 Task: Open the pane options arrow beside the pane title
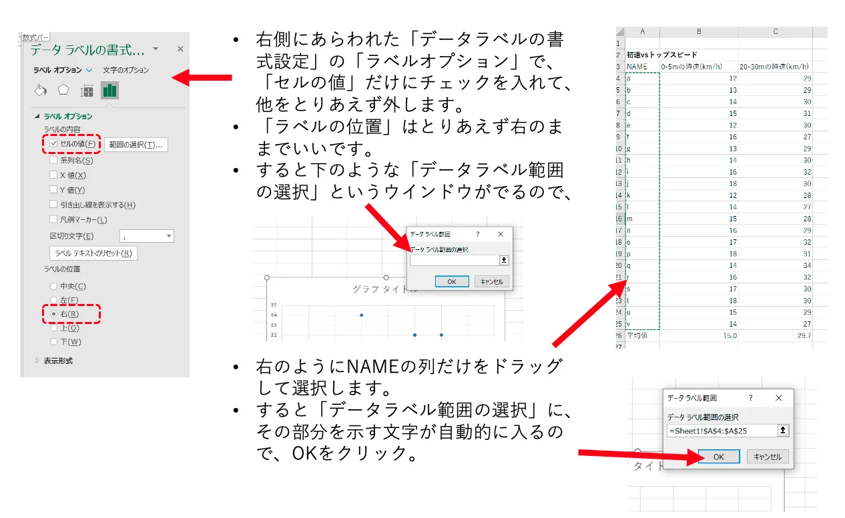(156, 49)
